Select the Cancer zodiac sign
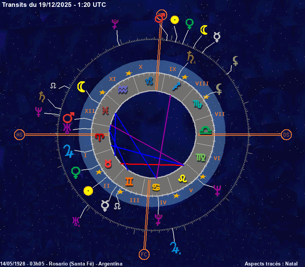 coord(156,187)
